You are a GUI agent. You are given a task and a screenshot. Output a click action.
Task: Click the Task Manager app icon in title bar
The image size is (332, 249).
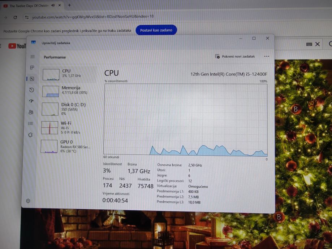click(34, 42)
